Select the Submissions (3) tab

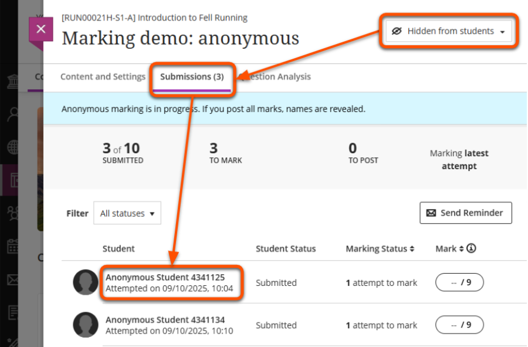[x=192, y=77]
